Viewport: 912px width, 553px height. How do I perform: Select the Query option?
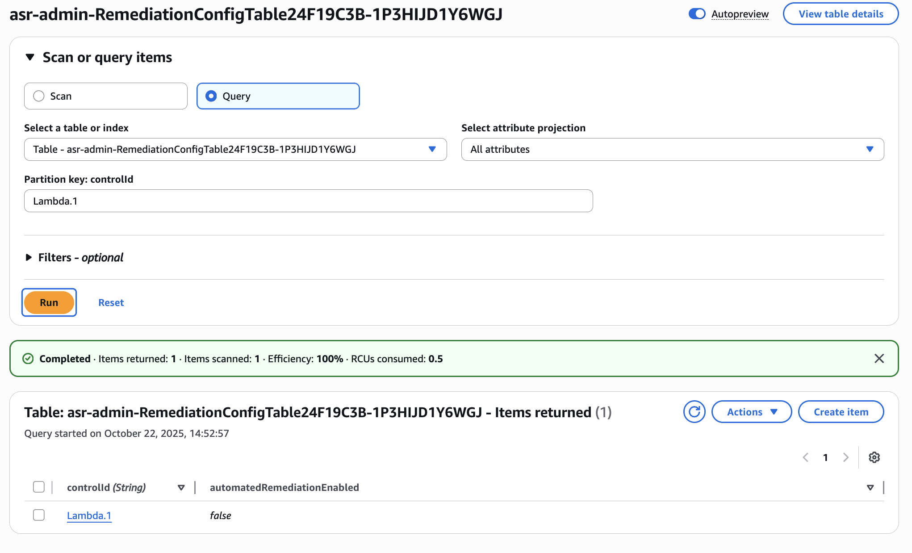211,96
